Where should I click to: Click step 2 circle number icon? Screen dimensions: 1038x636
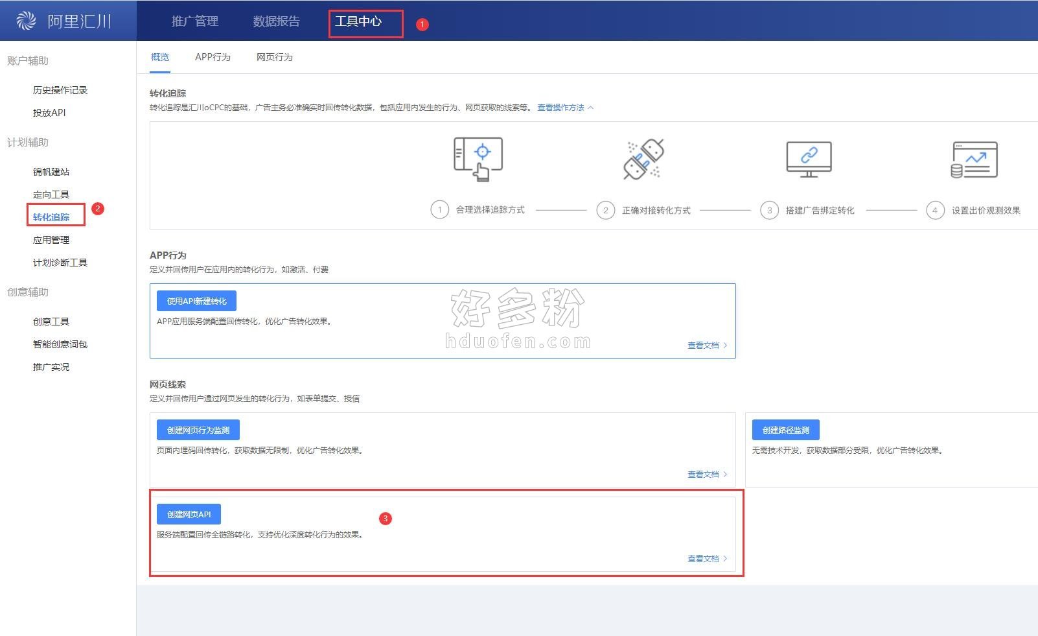tap(605, 210)
